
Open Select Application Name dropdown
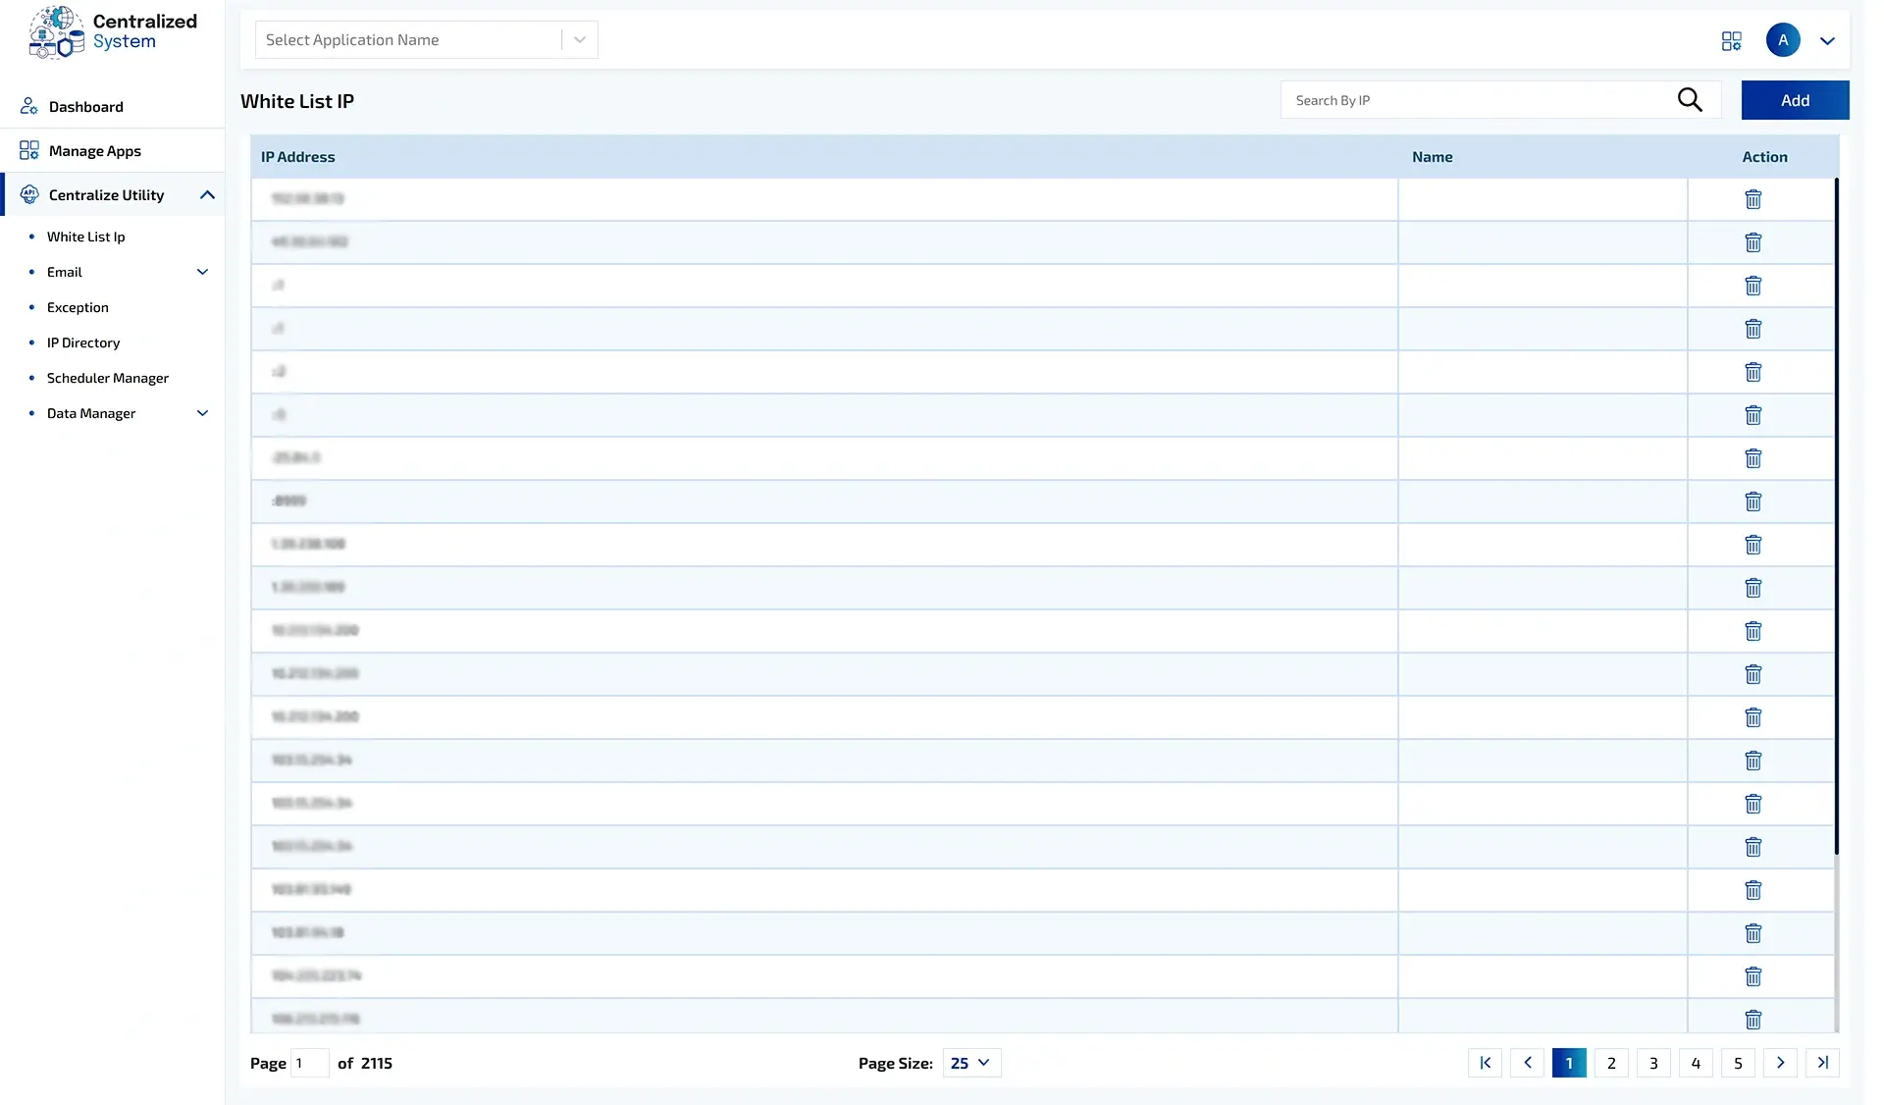pyautogui.click(x=426, y=40)
